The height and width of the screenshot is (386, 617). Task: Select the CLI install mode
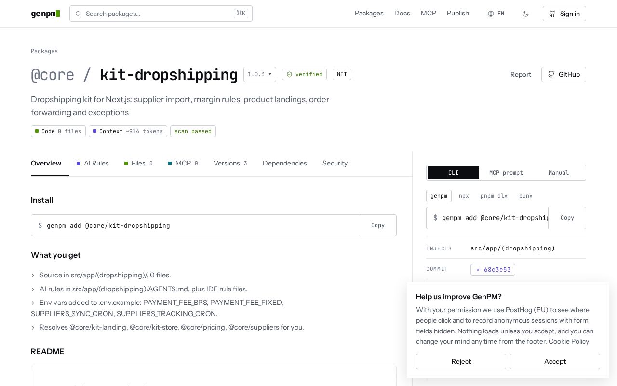453,173
